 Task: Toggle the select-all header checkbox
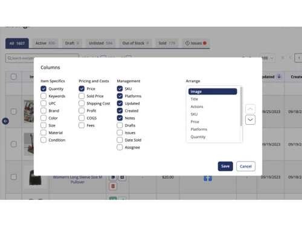[x=14, y=77]
